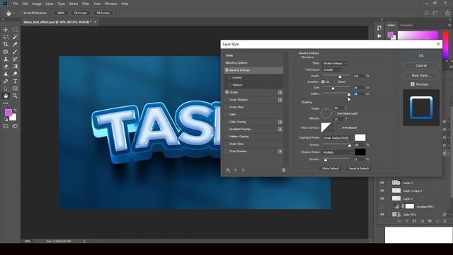
Task: Select the Dodge tool
Action: tap(15, 74)
